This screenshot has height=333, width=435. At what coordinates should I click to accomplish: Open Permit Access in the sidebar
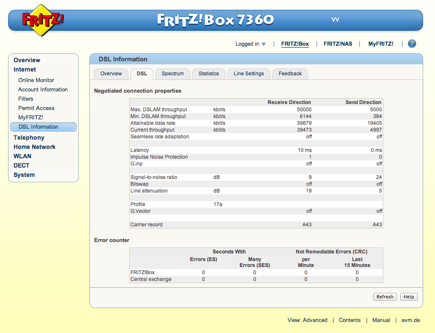coord(36,108)
